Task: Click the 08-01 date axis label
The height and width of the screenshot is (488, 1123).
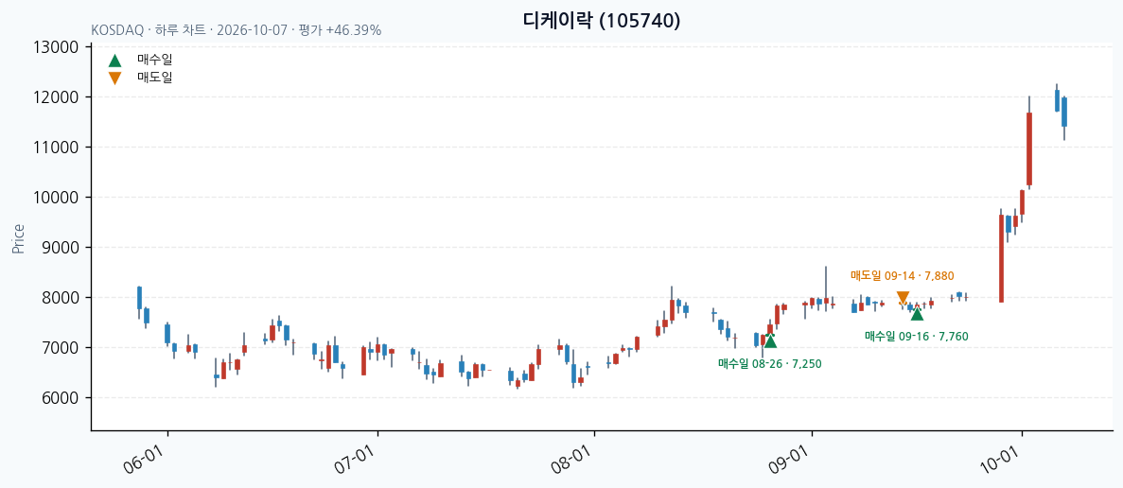Action: tap(570, 459)
